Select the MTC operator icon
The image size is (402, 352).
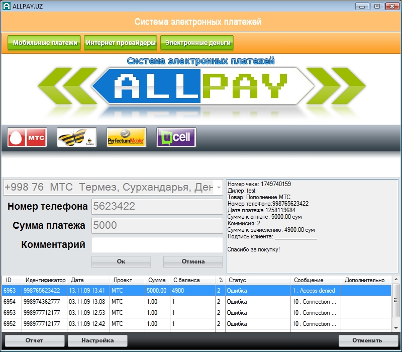[27, 137]
